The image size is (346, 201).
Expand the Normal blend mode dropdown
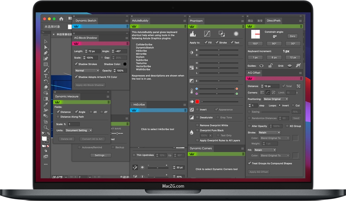pos(87,71)
